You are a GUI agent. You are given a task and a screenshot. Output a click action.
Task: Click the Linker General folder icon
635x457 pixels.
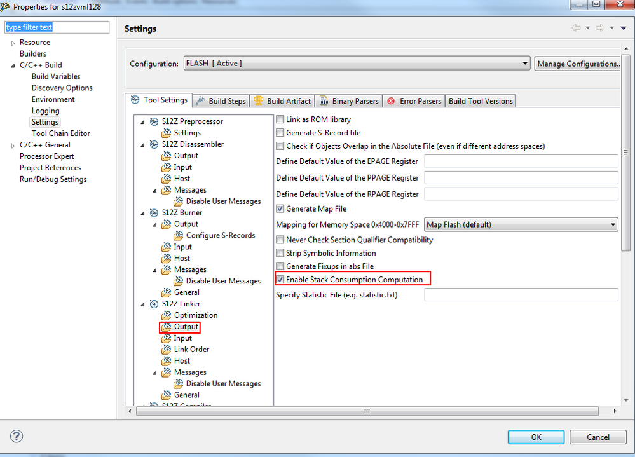(166, 395)
